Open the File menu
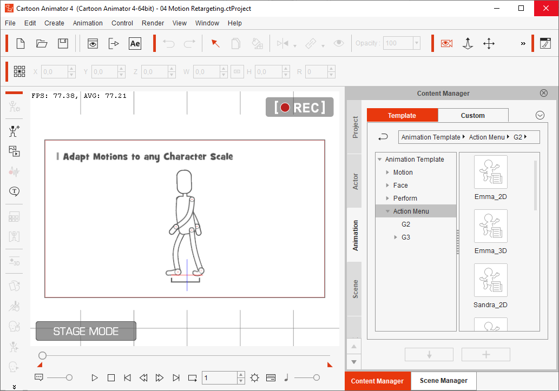559x391 pixels. click(x=10, y=23)
